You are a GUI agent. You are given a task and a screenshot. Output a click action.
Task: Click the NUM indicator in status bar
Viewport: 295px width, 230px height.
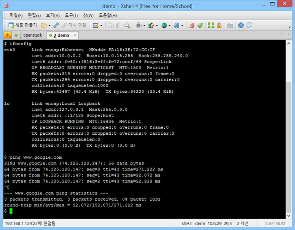[280, 224]
